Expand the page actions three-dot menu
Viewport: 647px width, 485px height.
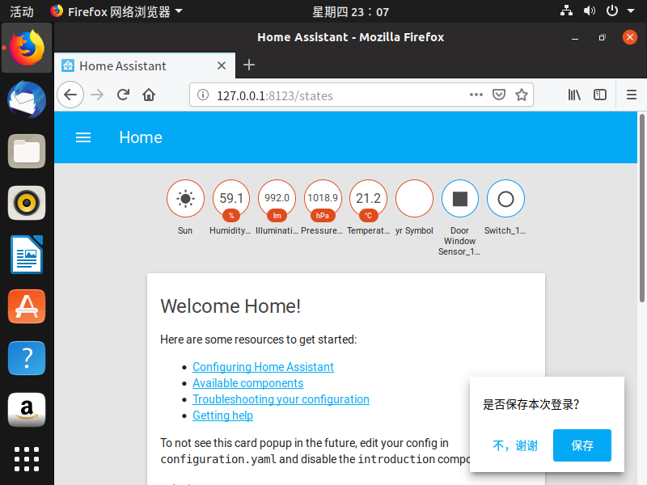[476, 95]
